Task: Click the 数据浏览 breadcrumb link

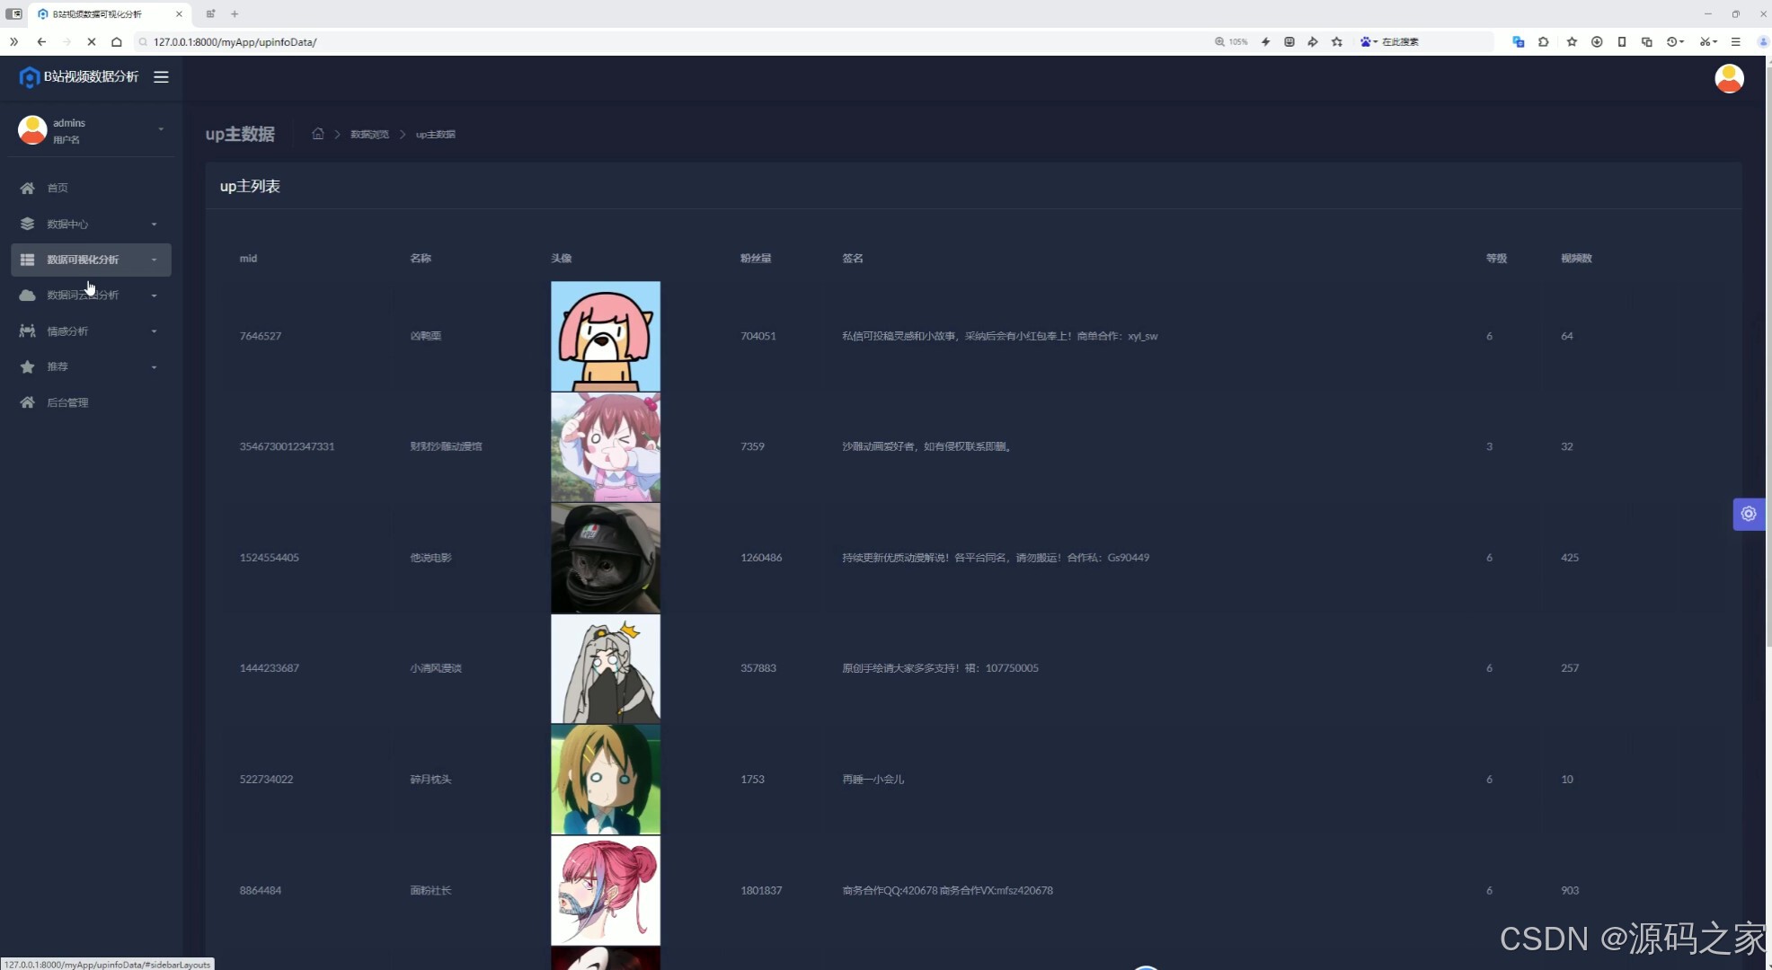Action: 369,135
